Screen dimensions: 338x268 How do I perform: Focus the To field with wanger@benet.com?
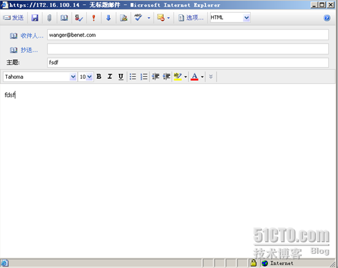[x=188, y=35]
